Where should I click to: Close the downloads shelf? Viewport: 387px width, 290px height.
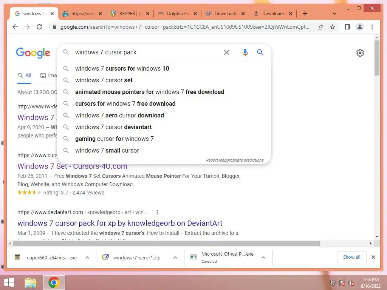click(x=373, y=257)
